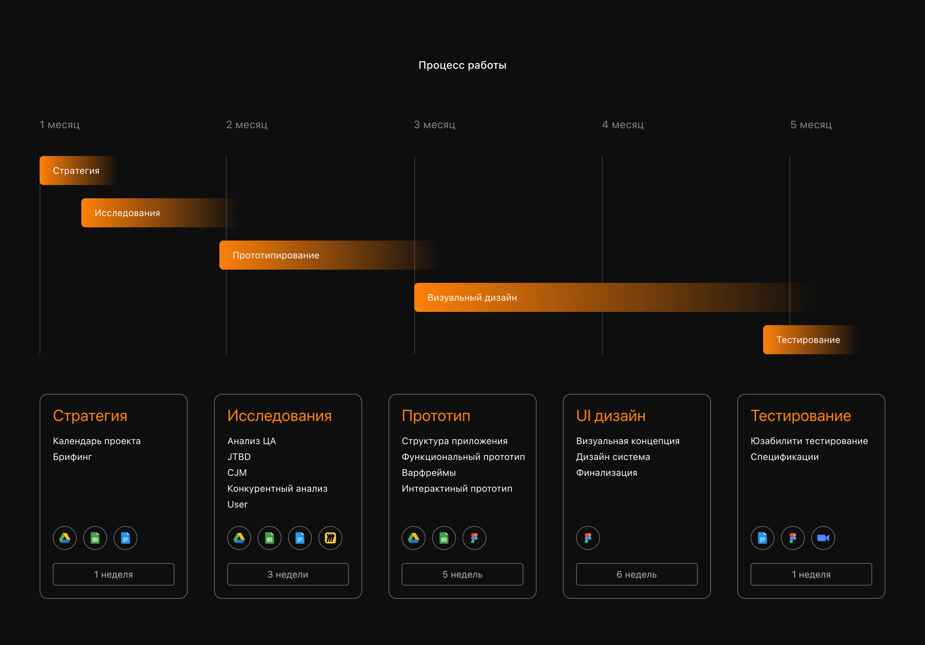The width and height of the screenshot is (925, 645).
Task: Click the '6 недель' duration button
Action: pyautogui.click(x=637, y=574)
